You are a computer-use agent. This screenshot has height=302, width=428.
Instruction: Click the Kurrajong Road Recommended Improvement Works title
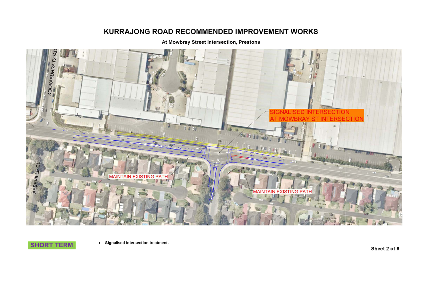click(211, 32)
